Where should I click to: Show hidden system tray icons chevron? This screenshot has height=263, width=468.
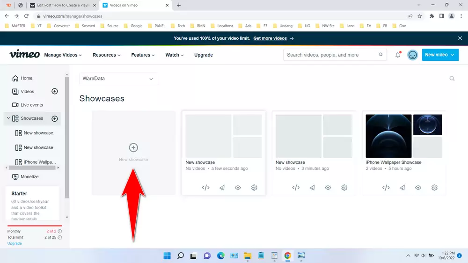(x=408, y=256)
